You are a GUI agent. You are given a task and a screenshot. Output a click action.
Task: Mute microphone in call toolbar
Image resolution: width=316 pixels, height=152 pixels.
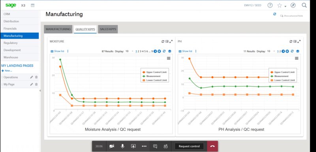tap(122, 146)
